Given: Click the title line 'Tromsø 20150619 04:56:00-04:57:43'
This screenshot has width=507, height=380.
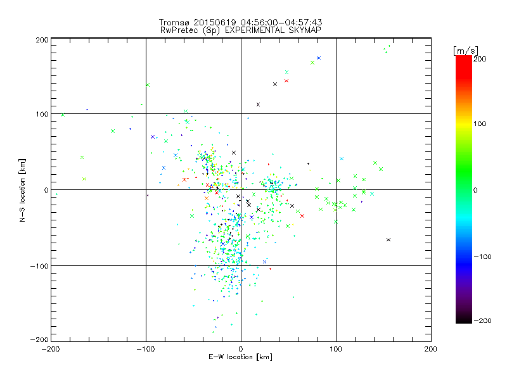Looking at the screenshot, I should click(240, 22).
